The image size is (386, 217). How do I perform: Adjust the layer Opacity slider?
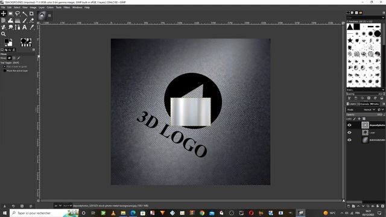pos(365,115)
